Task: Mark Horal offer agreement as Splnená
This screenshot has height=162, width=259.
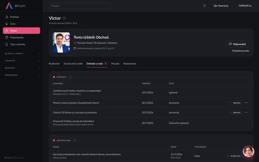Action: click(x=235, y=103)
